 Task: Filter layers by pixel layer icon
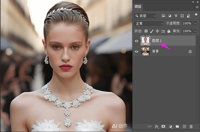point(163,16)
